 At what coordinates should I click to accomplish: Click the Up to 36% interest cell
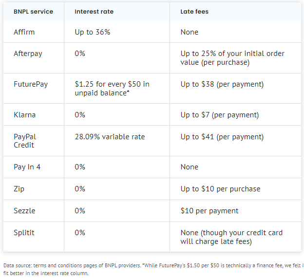point(92,32)
